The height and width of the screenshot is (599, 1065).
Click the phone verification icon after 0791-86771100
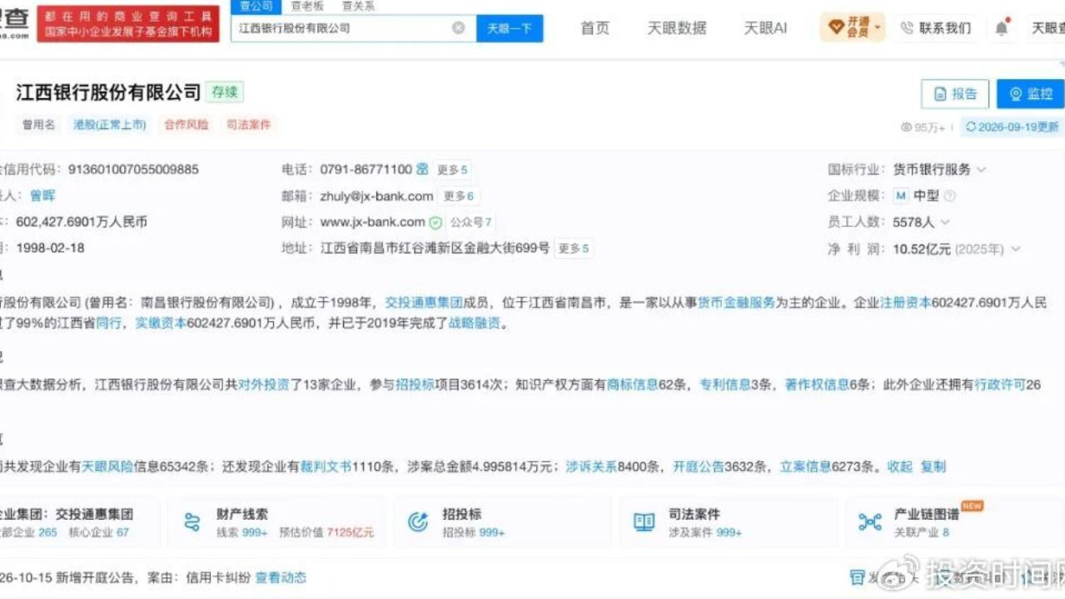click(x=422, y=170)
